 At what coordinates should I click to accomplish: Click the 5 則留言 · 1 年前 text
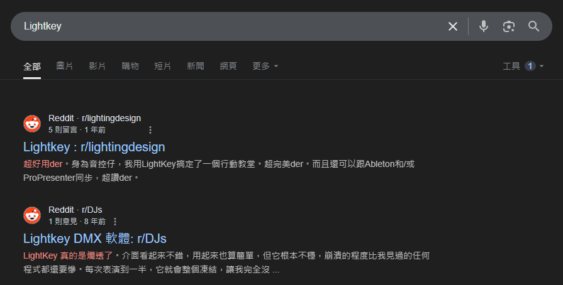[77, 130]
